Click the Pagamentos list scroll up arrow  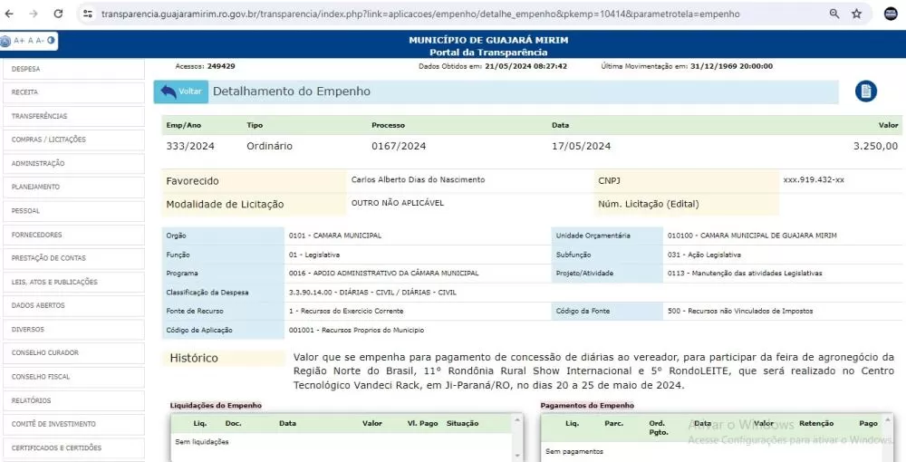pyautogui.click(x=888, y=419)
